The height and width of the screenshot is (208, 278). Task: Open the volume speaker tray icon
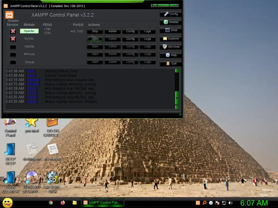(x=230, y=203)
